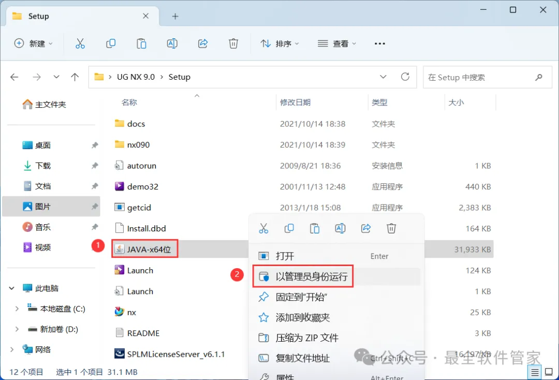Go forward with the right arrow button
This screenshot has width=559, height=380.
point(37,77)
